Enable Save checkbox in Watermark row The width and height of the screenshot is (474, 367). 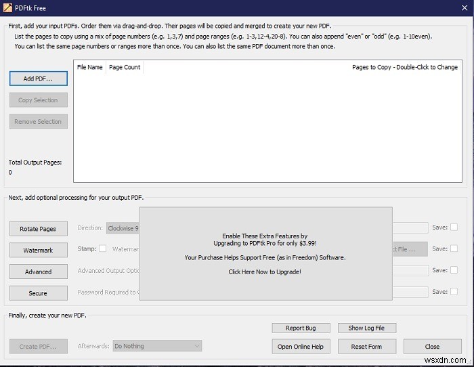[454, 249]
